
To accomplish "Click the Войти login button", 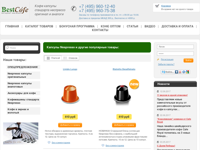I will 188,60.
